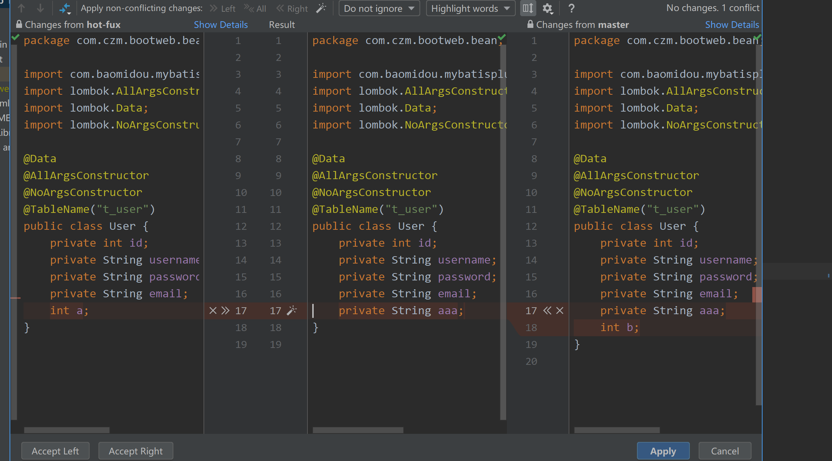Click red conflict marker in master pane stripe
This screenshot has width=832, height=461.
coord(757,294)
